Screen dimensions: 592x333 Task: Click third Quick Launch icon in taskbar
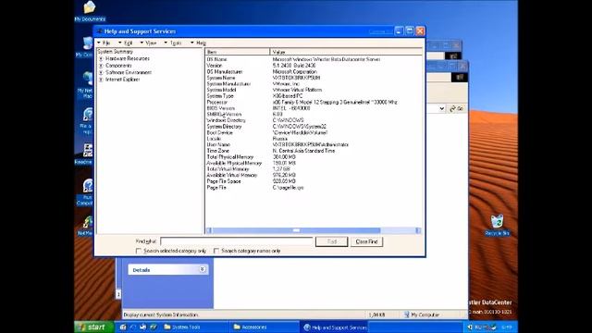142,327
